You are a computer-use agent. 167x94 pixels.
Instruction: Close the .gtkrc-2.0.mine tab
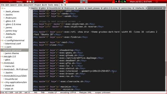click(119, 8)
